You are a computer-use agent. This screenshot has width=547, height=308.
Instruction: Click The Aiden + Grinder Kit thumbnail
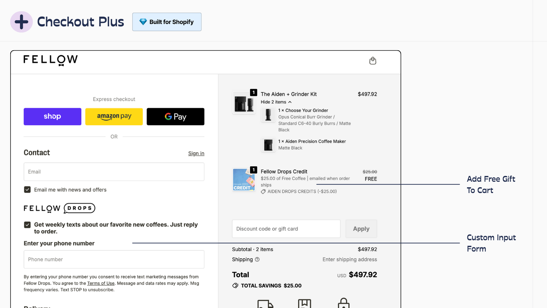tap(244, 102)
